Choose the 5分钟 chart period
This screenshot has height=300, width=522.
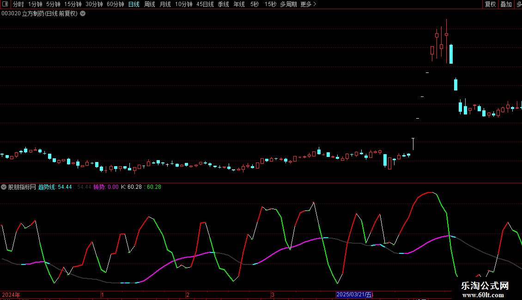pyautogui.click(x=54, y=4)
